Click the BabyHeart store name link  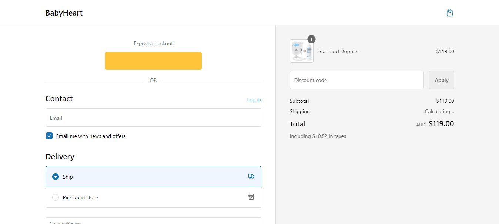(x=64, y=13)
